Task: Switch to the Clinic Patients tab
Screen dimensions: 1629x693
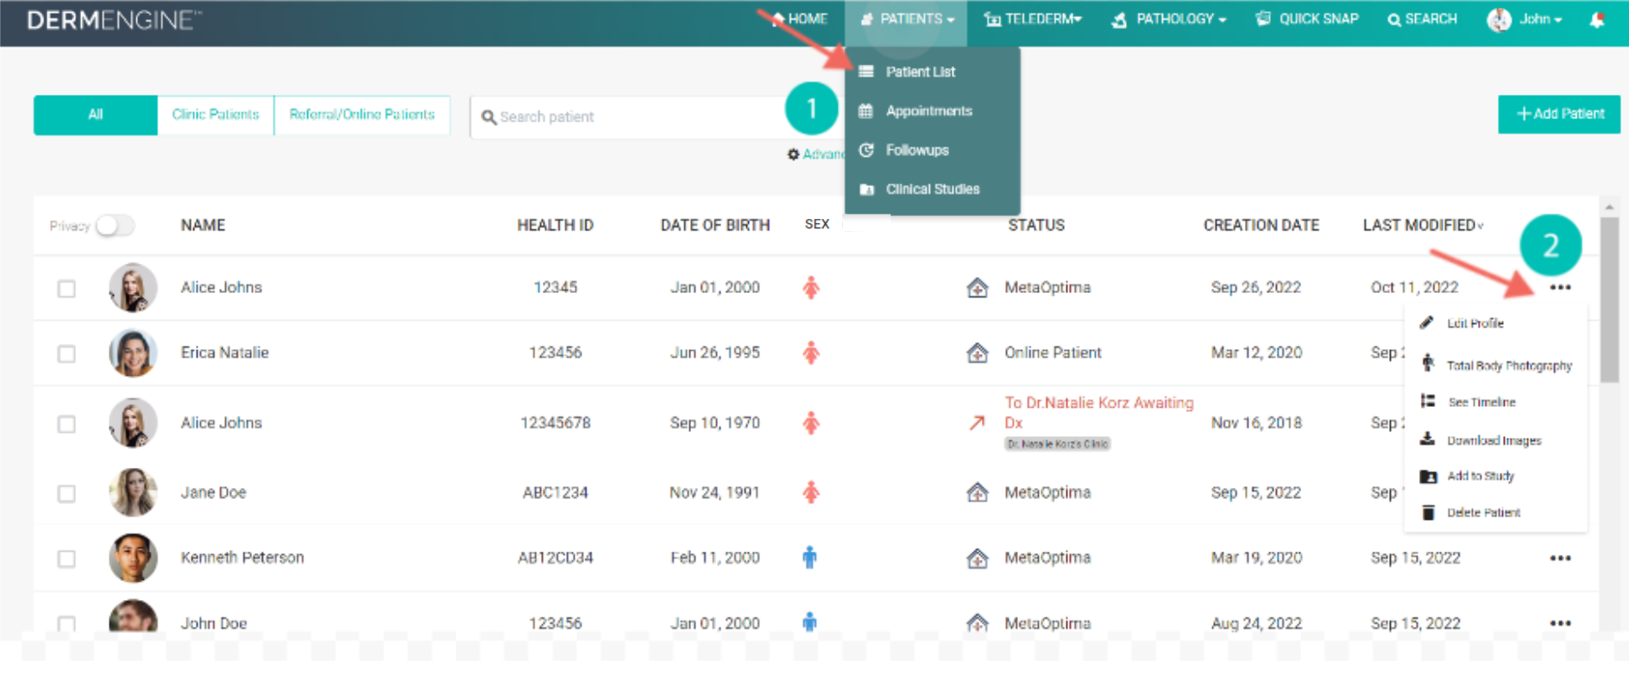Action: [216, 115]
